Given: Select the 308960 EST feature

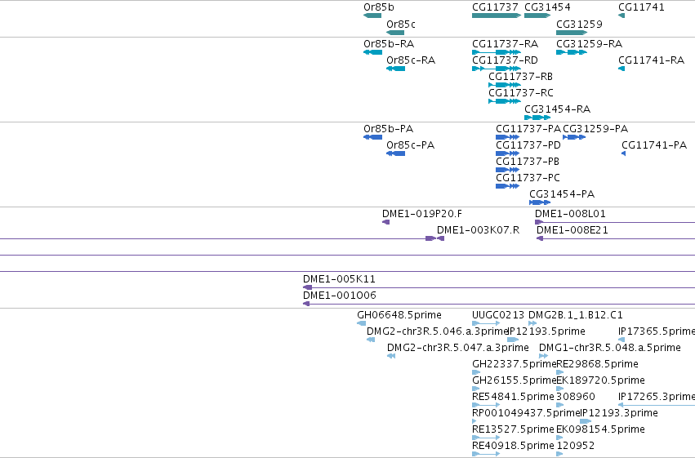Looking at the screenshot, I should coord(559,405).
